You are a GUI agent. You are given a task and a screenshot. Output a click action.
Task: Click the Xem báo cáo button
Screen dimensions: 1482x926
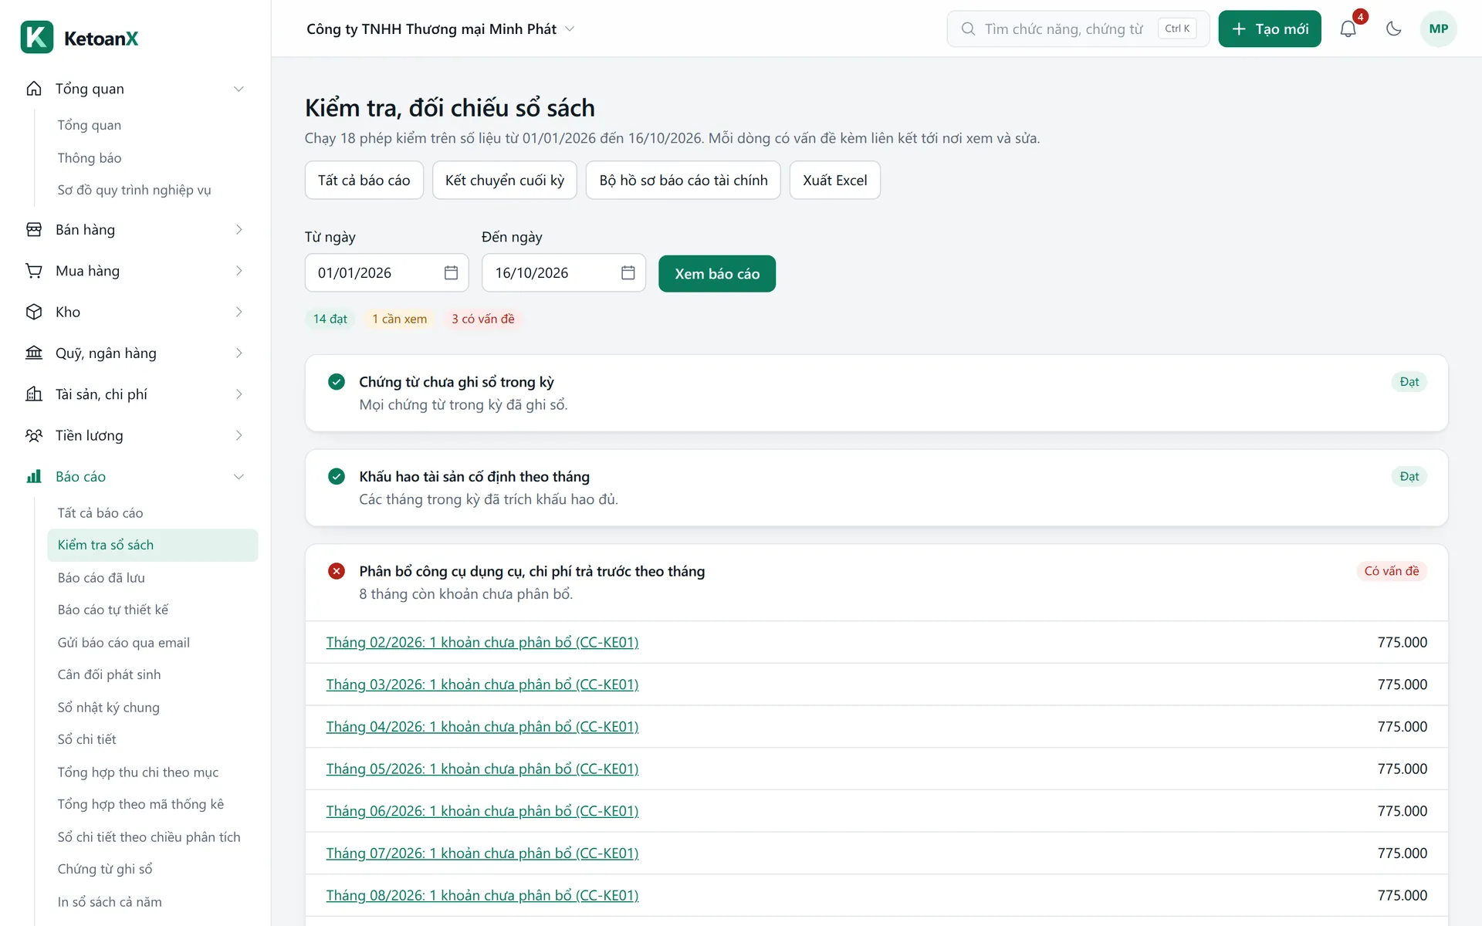click(x=716, y=274)
